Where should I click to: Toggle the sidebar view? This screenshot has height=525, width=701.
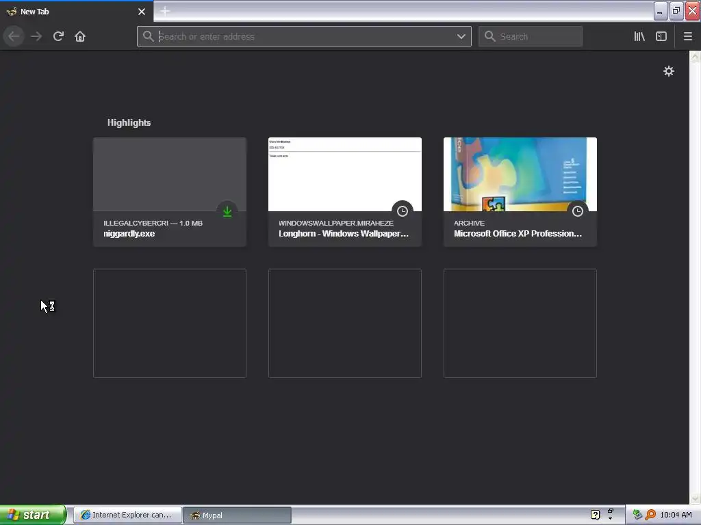661,36
